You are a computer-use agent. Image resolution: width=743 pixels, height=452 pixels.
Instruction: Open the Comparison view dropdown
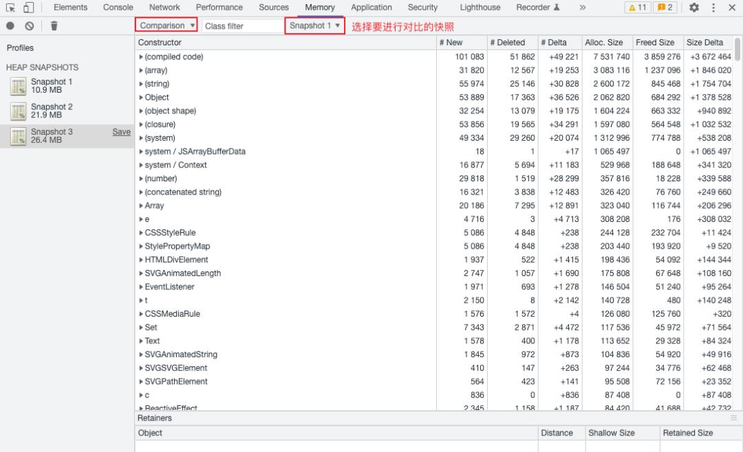pos(166,25)
